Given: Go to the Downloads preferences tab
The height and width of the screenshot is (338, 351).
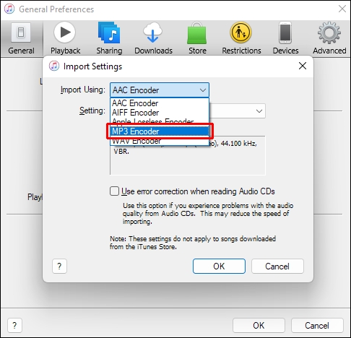Looking at the screenshot, I should [x=153, y=39].
